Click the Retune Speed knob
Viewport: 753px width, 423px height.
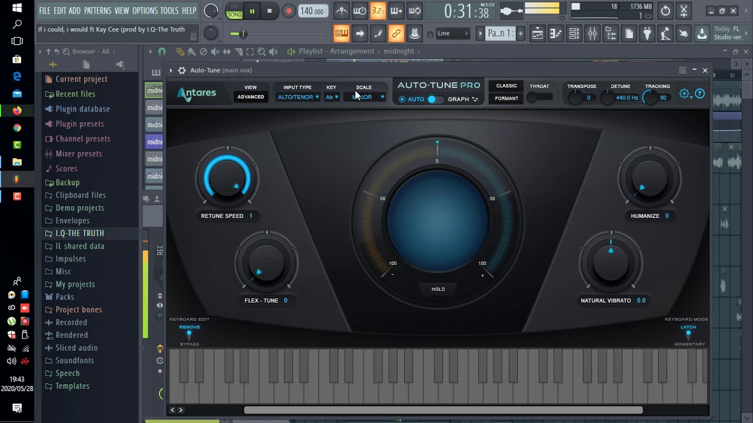click(227, 177)
